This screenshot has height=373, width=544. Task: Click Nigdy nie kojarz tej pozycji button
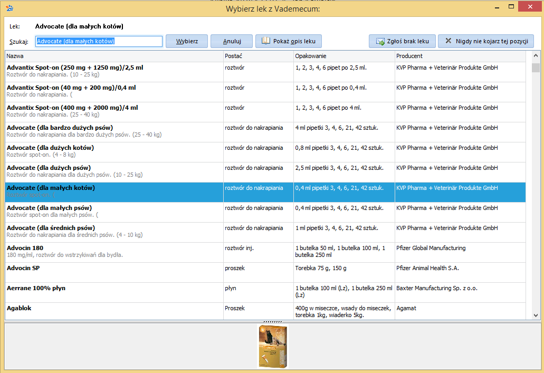(x=486, y=41)
